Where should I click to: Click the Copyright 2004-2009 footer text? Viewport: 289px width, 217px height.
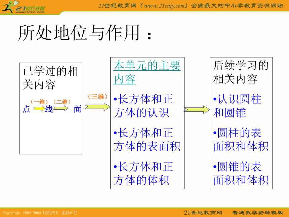point(40,213)
